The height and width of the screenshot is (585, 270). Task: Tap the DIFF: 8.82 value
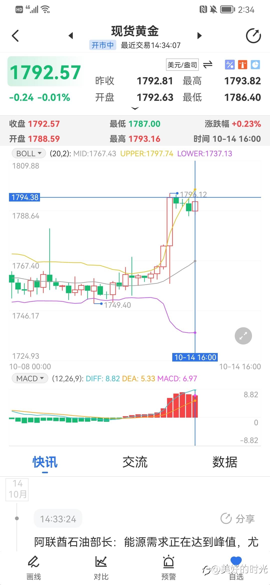[103, 378]
